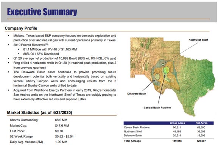Click the Central Basin Platform table row
218x145 pixels.
click(168, 128)
